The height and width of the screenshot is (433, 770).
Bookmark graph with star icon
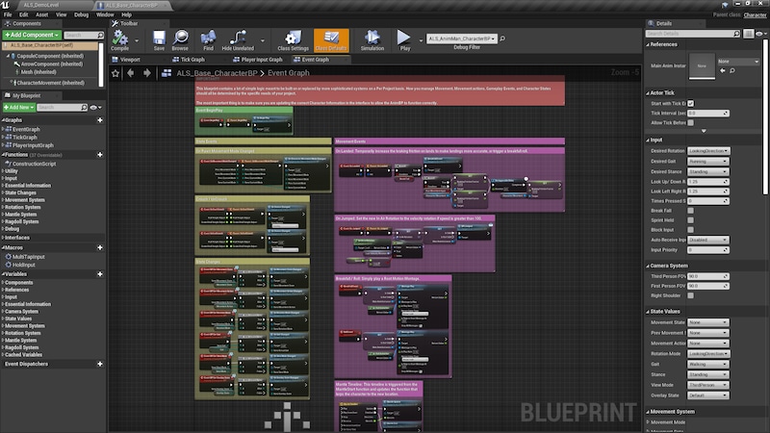coord(115,73)
